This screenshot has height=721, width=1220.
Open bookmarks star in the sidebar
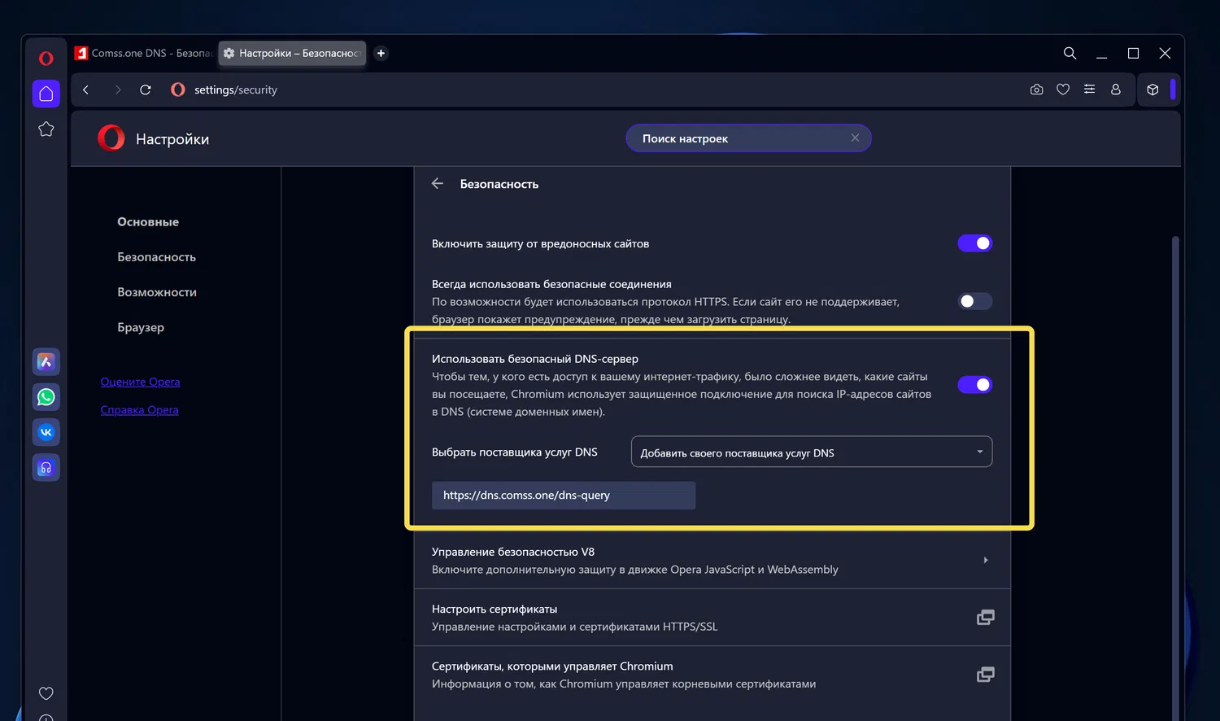(x=46, y=129)
